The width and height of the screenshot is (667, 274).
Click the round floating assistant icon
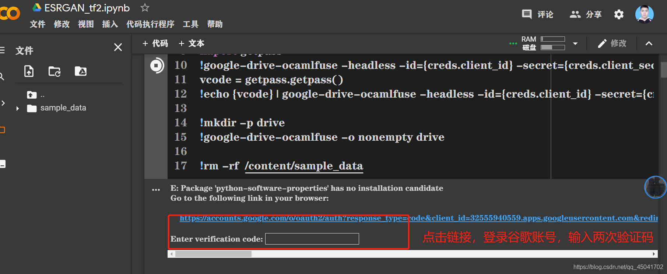pyautogui.click(x=655, y=187)
